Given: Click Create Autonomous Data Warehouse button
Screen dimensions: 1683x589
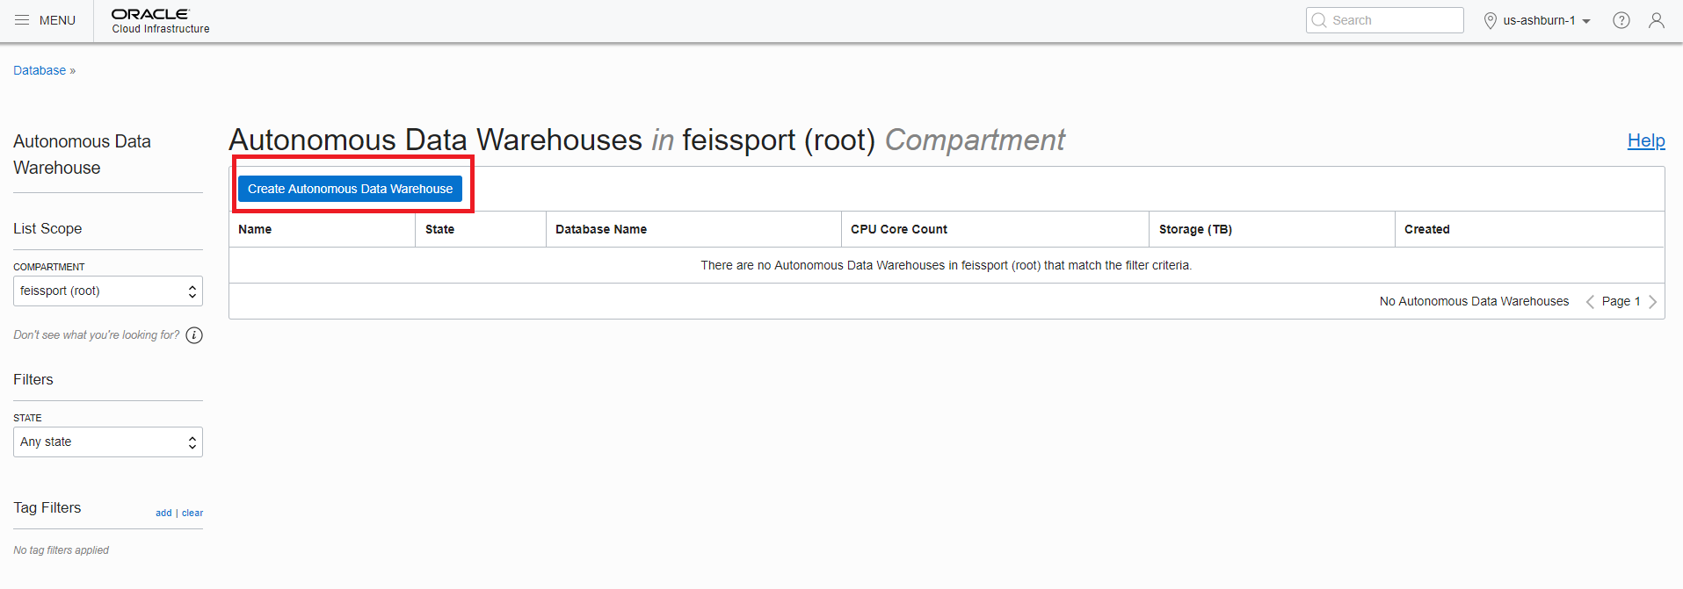Looking at the screenshot, I should tap(350, 189).
